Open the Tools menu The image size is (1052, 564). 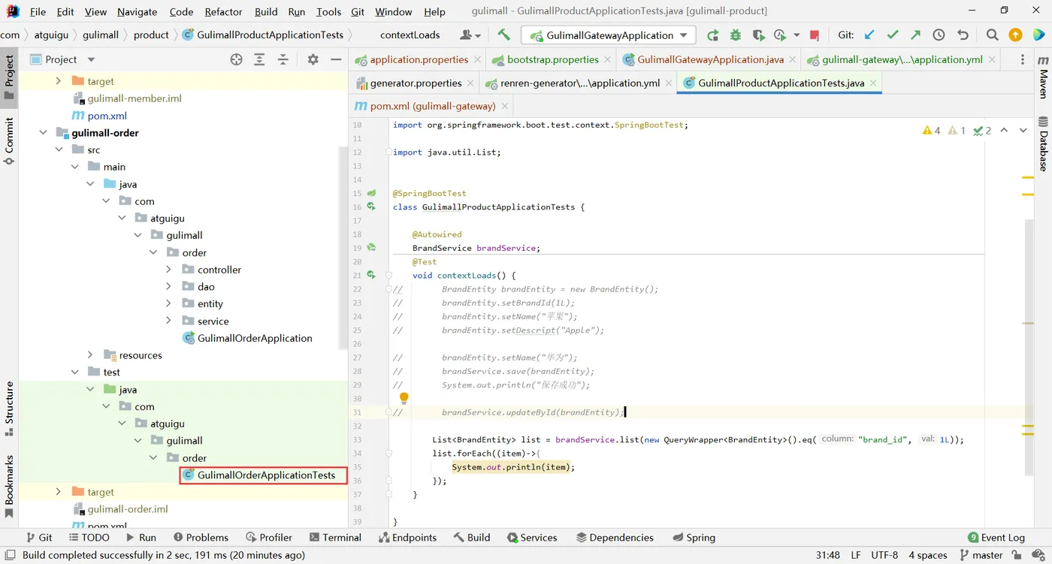328,11
